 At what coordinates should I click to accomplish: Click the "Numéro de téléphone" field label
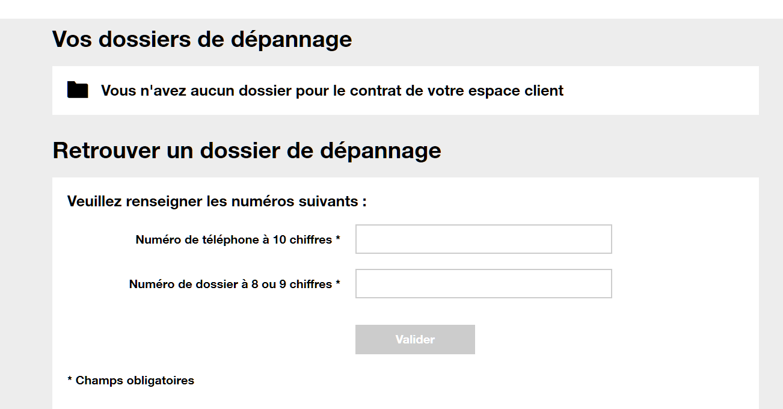tap(235, 239)
